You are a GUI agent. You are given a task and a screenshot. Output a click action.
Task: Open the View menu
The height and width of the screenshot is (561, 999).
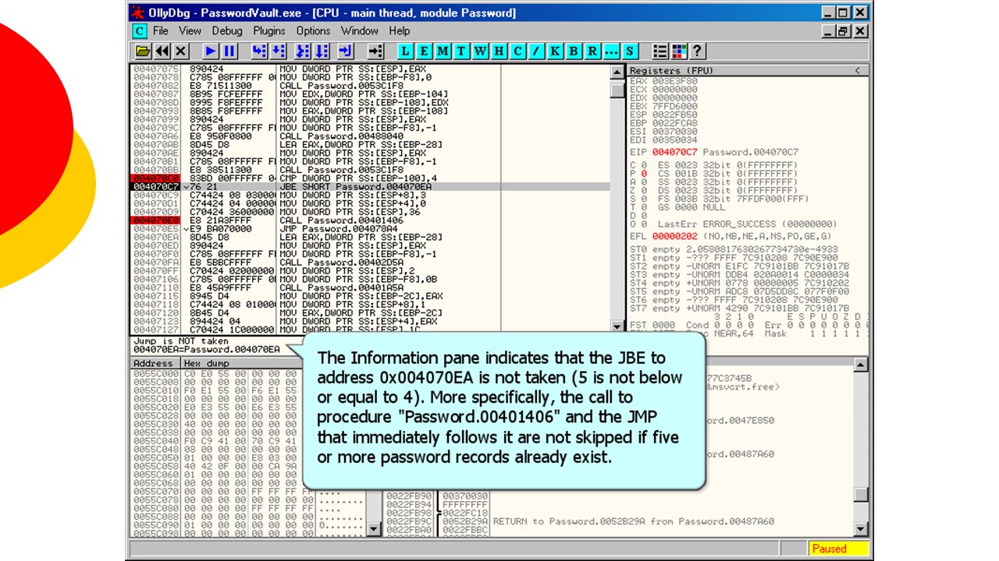(190, 31)
